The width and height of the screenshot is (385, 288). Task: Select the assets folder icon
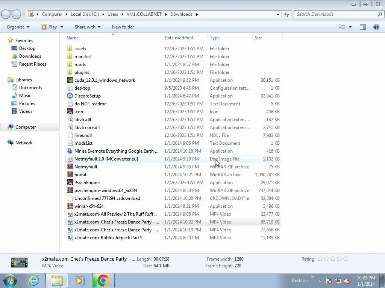(x=70, y=48)
